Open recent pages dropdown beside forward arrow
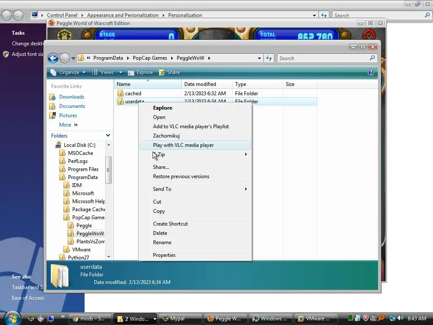The image size is (433, 325). coord(73,58)
